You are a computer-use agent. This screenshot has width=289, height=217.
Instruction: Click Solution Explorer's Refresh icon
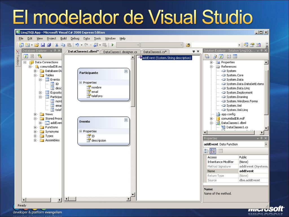tap(221, 56)
